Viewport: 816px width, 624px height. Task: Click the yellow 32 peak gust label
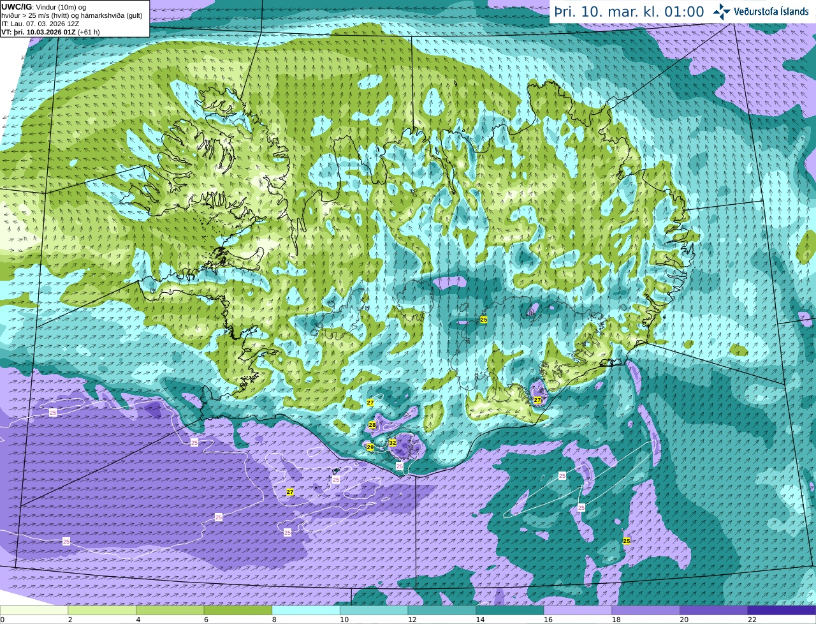(x=393, y=442)
